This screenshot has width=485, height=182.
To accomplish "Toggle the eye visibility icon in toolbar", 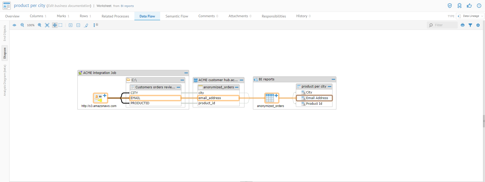I will click(x=14, y=25).
